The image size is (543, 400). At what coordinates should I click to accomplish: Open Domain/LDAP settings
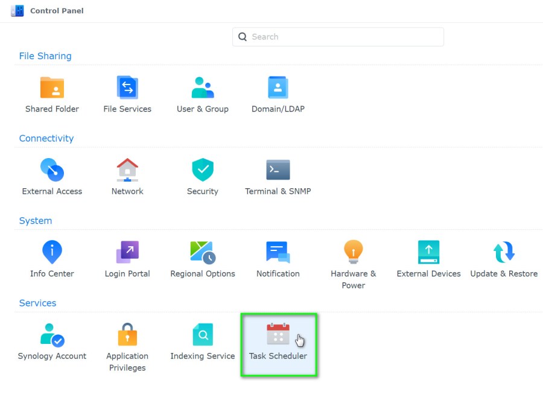point(278,94)
